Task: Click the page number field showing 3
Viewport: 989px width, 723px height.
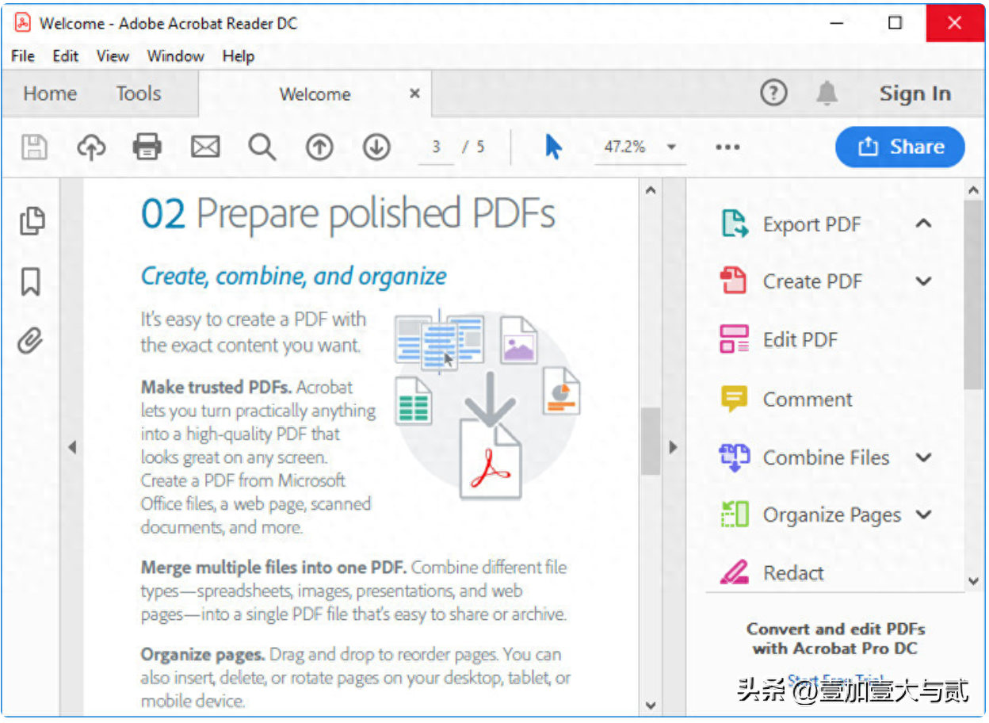Action: coord(436,147)
